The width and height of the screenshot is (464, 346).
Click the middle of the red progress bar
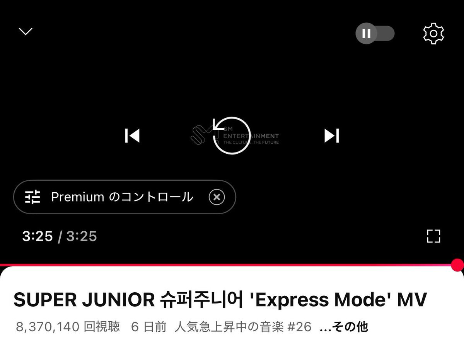(x=228, y=265)
